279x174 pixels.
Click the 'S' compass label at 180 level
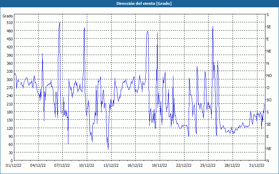coord(267,112)
